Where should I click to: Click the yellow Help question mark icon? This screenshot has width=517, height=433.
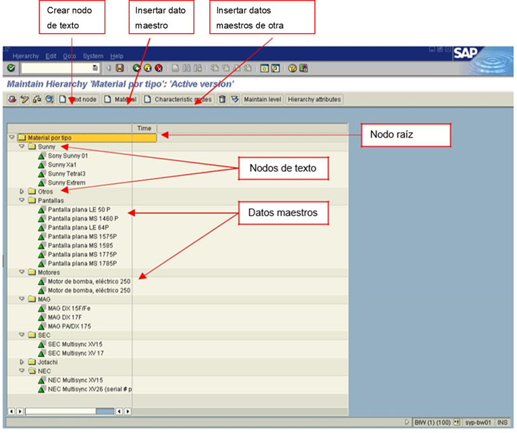point(293,68)
